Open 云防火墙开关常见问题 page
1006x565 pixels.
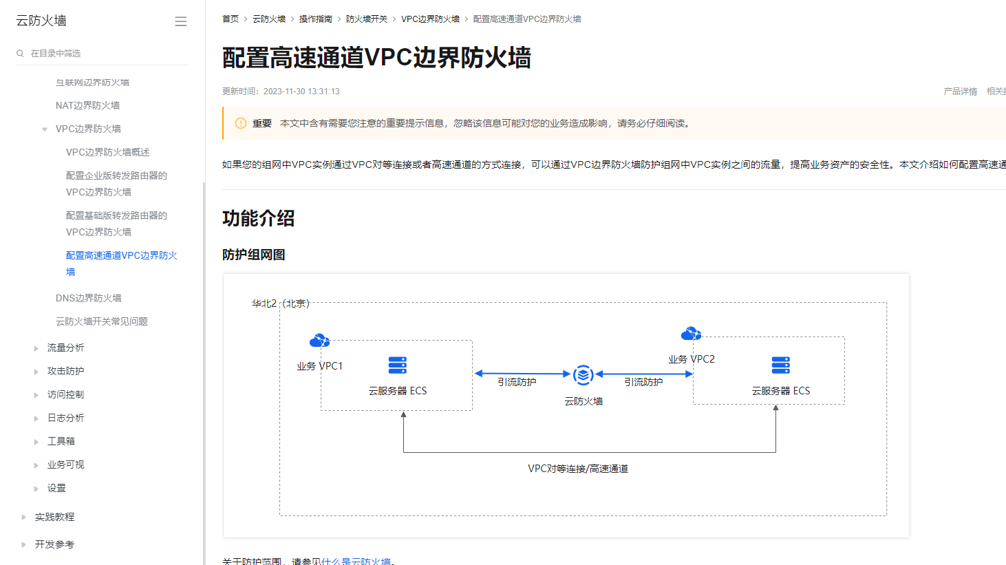[102, 321]
